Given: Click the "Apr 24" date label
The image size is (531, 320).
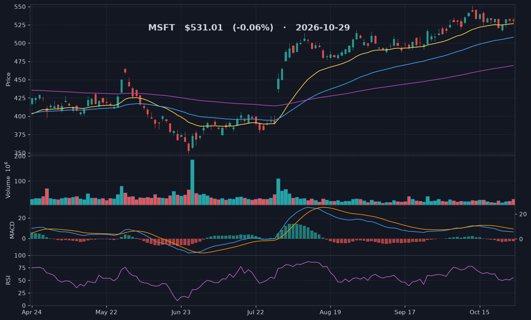Looking at the screenshot, I should click(32, 313).
